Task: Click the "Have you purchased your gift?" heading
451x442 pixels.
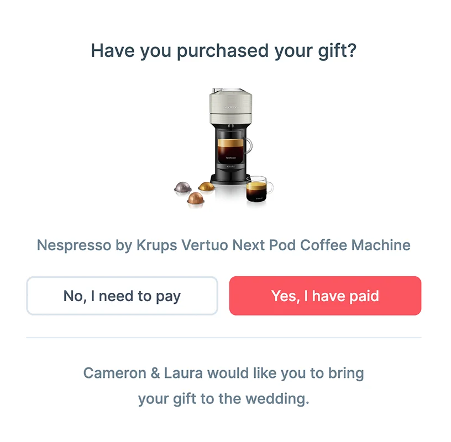Action: (x=225, y=50)
